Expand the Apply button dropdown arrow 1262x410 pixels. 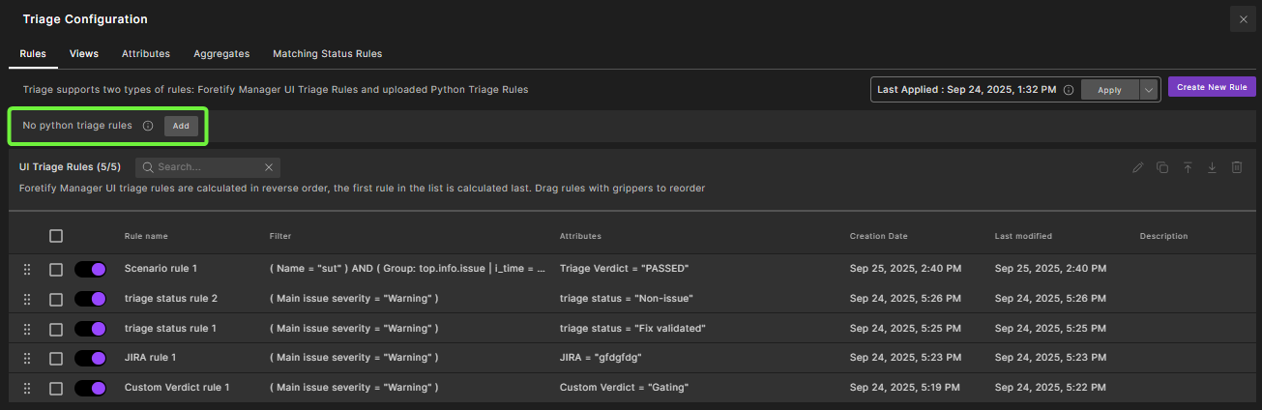coord(1148,90)
